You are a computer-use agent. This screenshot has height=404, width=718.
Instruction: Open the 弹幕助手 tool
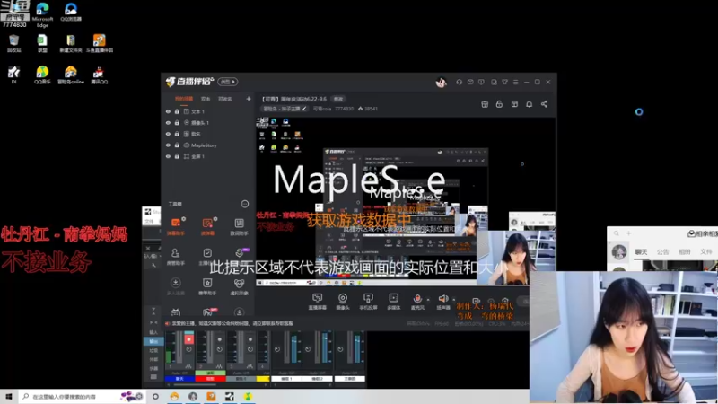(x=176, y=226)
